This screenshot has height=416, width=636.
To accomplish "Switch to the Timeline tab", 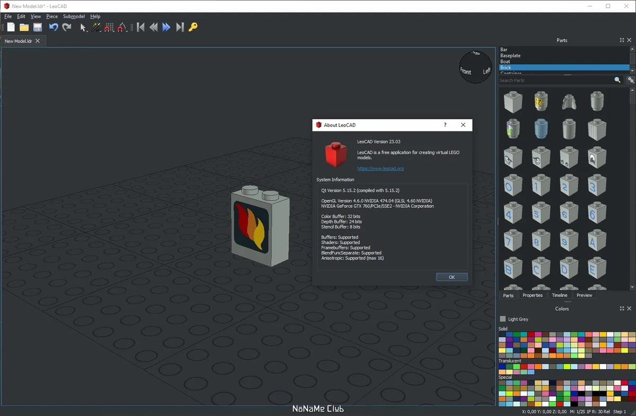I will click(x=560, y=295).
